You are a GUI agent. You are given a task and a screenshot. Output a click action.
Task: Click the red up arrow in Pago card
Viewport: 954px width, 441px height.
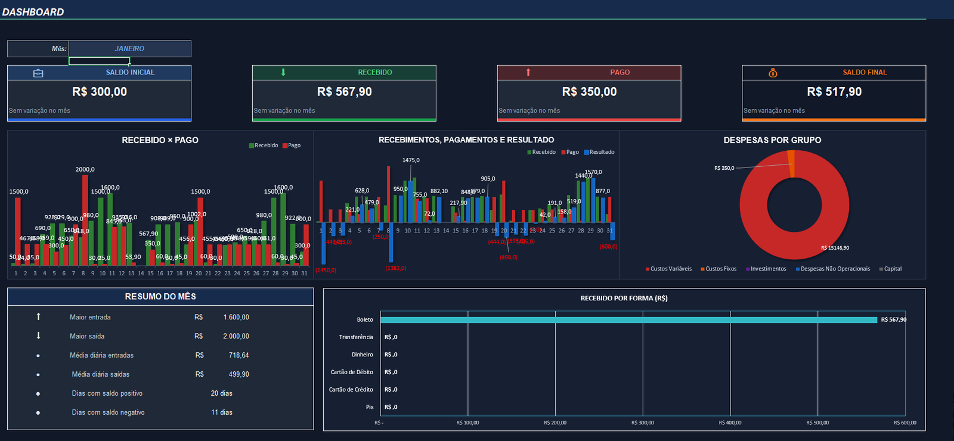(x=528, y=72)
